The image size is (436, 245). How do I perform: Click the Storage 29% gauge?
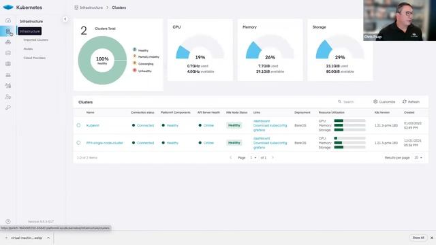(x=340, y=47)
